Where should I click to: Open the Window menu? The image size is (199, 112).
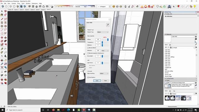click(x=28, y=3)
